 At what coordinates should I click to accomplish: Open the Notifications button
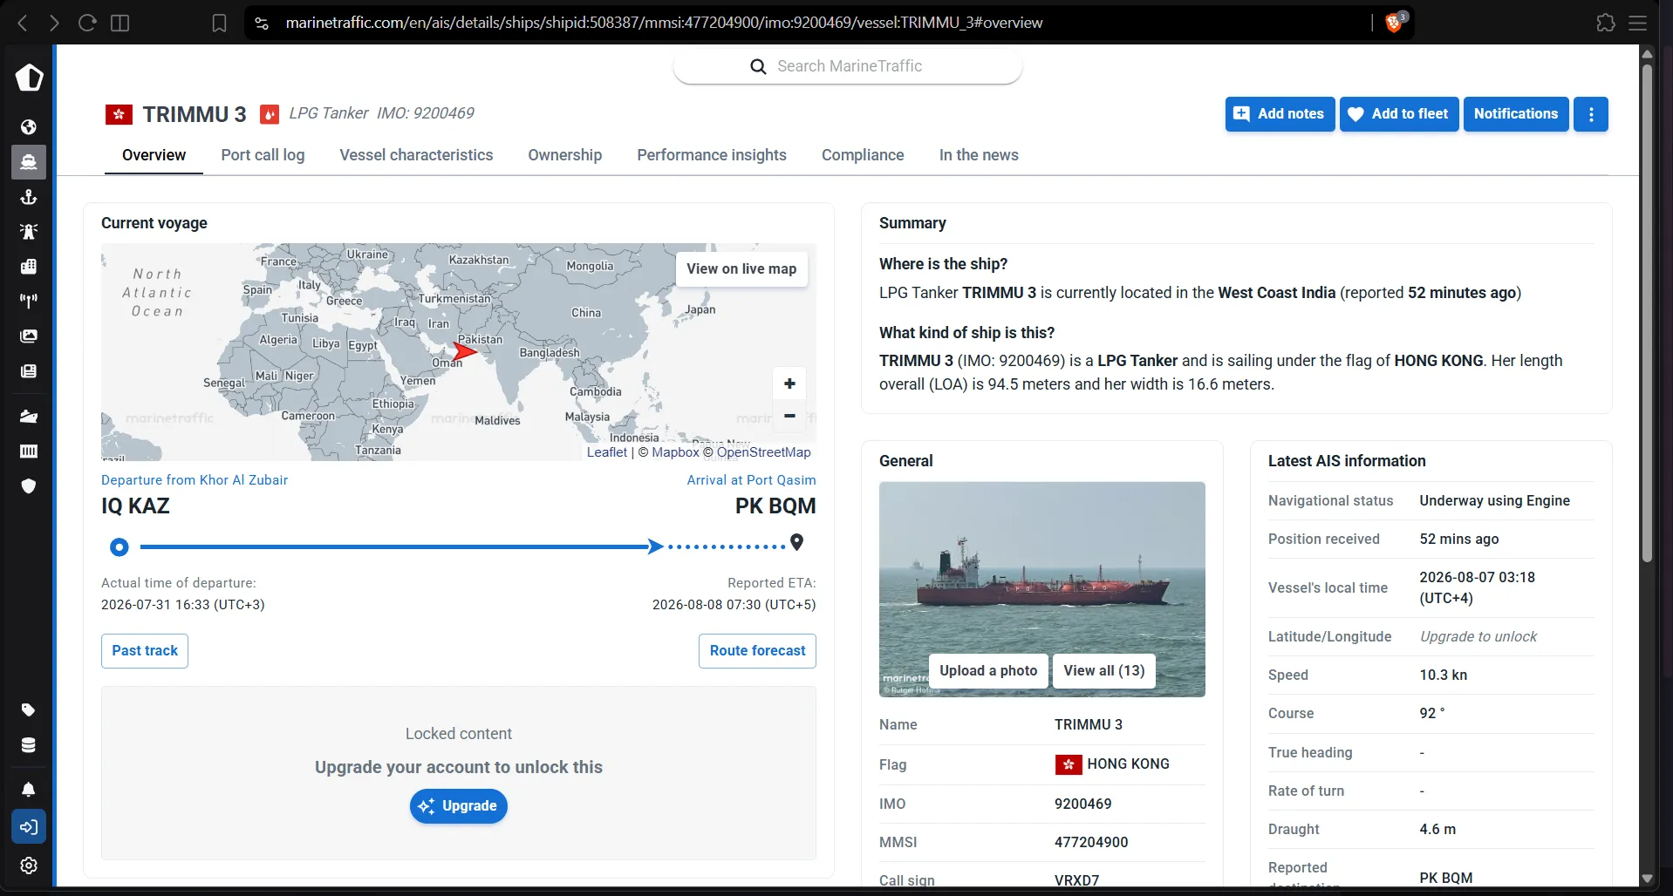pos(1516,114)
